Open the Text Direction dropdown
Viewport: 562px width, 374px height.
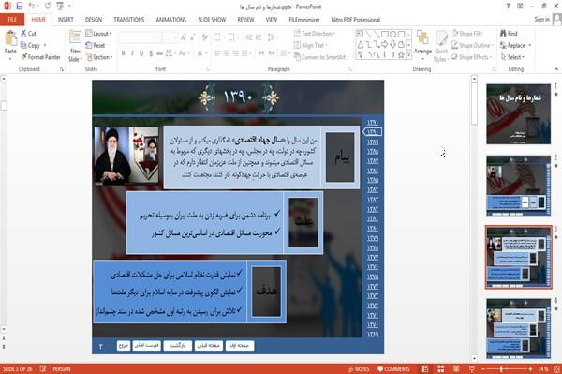(x=315, y=34)
